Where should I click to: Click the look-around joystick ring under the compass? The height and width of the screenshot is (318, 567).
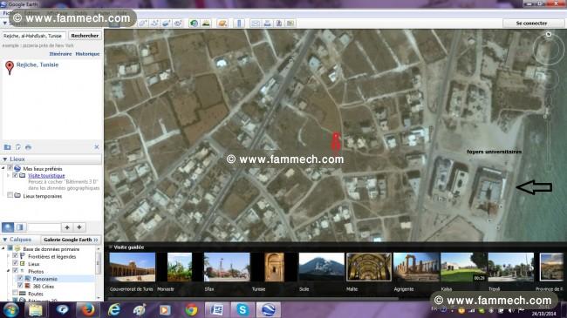[549, 78]
